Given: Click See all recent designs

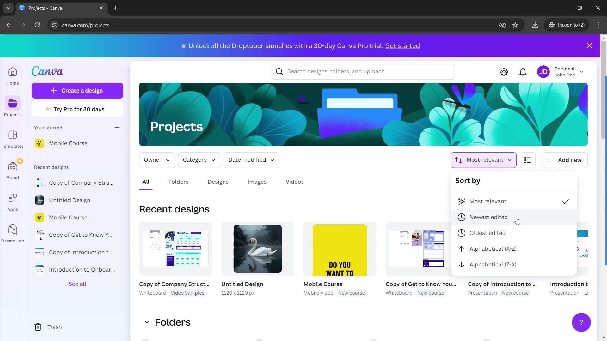Looking at the screenshot, I should (x=77, y=284).
